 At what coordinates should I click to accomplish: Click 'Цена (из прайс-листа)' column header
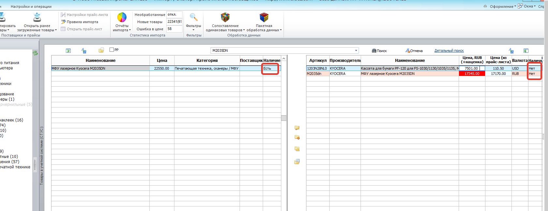coord(498,60)
